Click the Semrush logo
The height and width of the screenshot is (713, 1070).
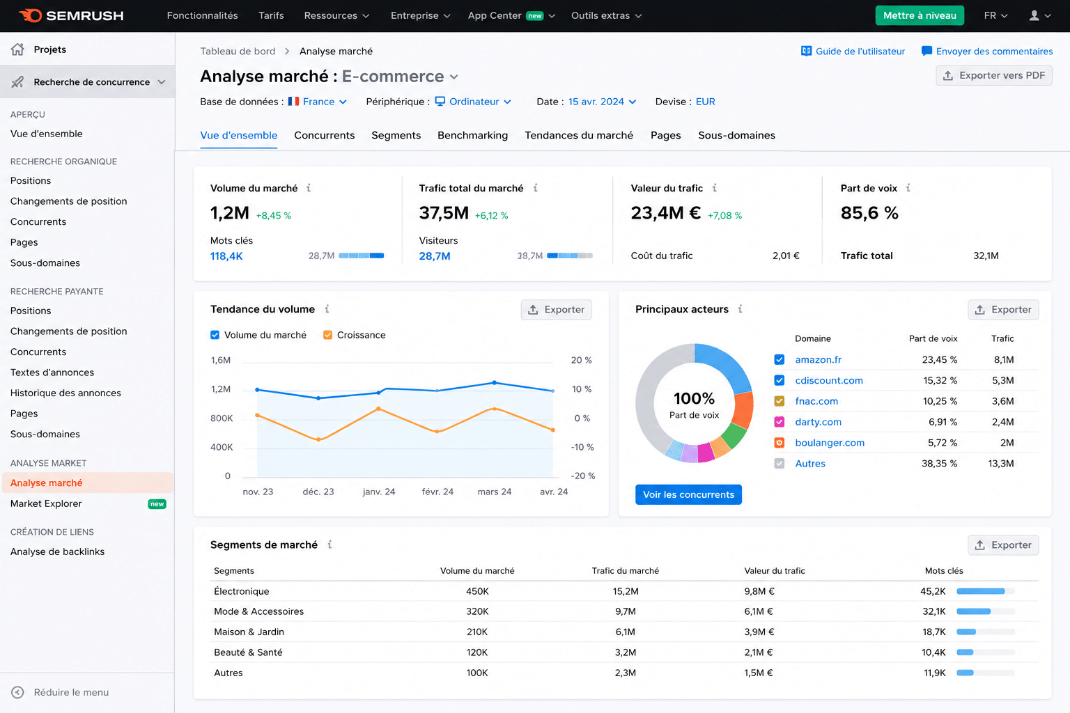pos(71,15)
